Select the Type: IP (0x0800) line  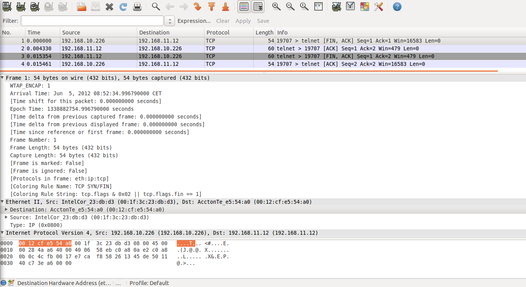tap(36, 225)
